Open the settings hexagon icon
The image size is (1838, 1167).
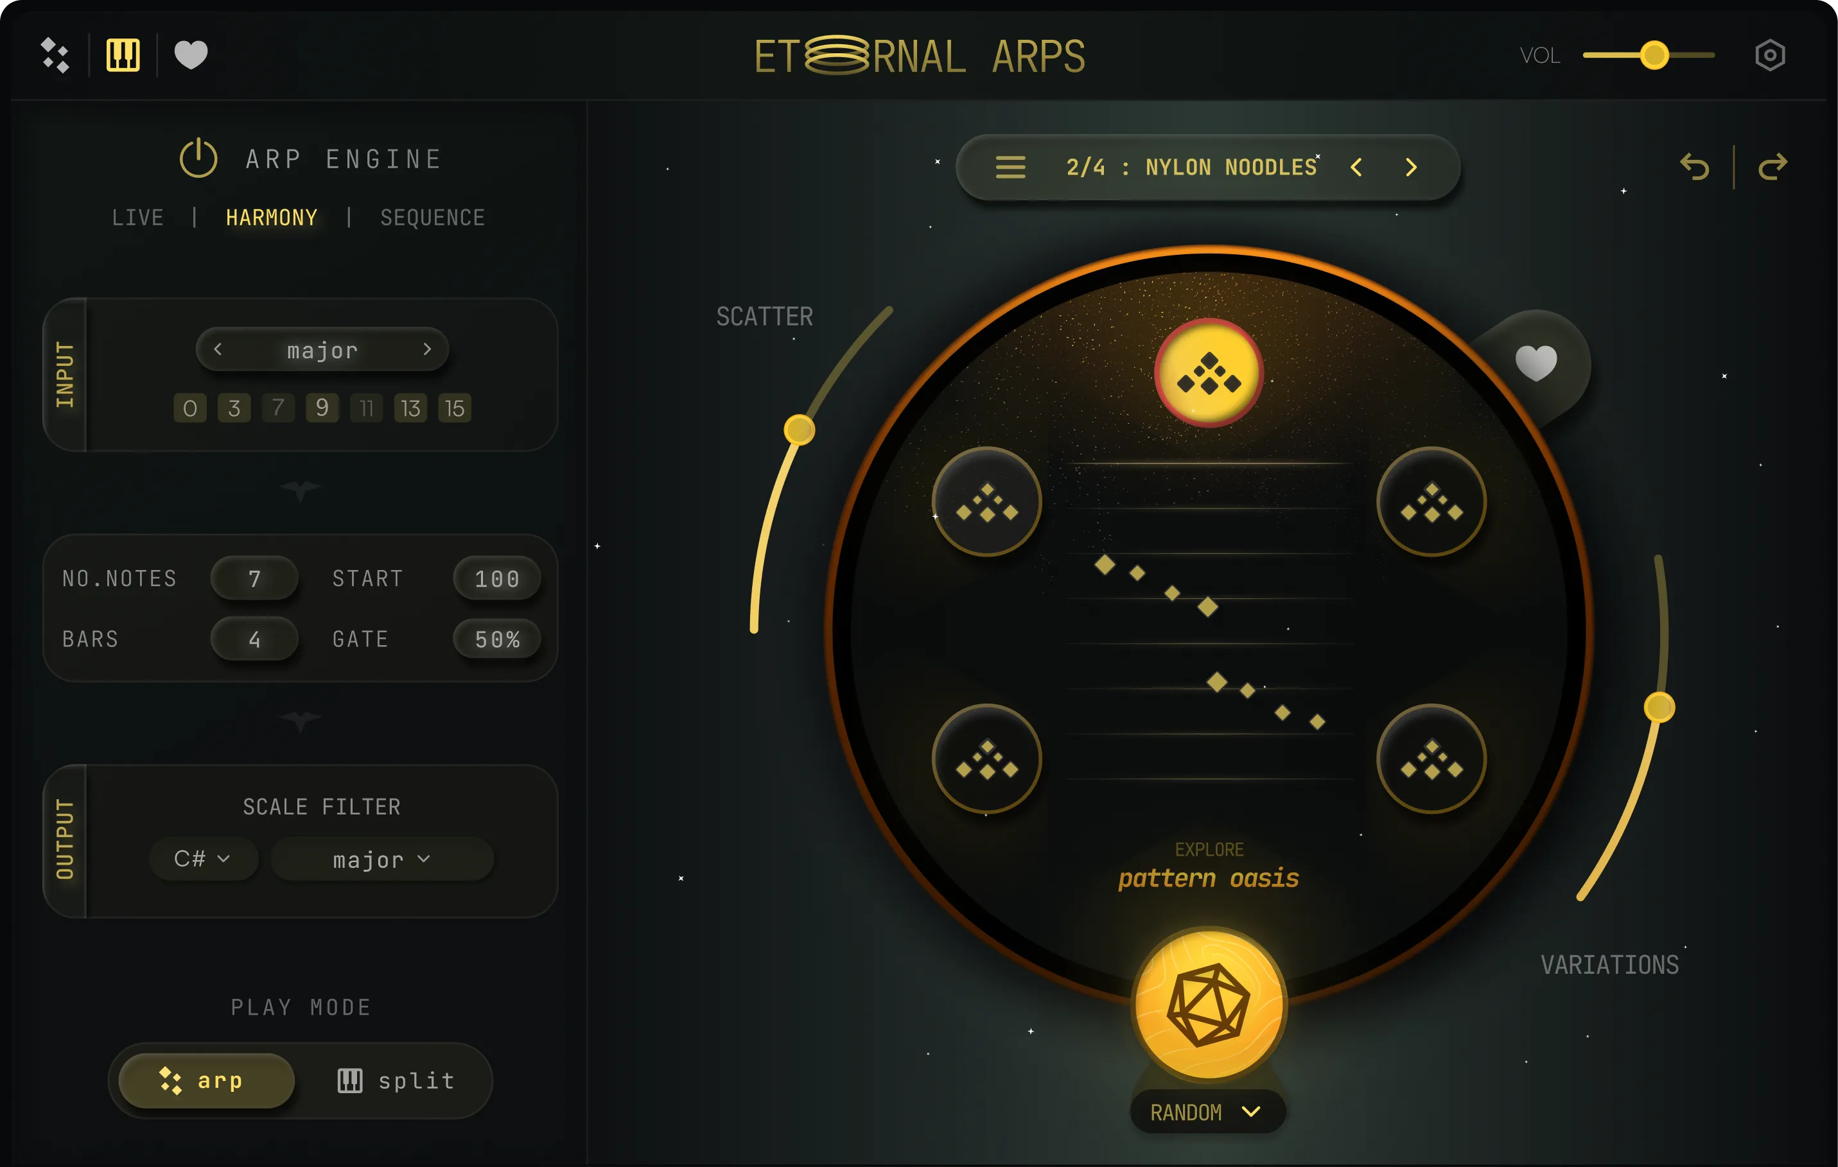pos(1769,55)
